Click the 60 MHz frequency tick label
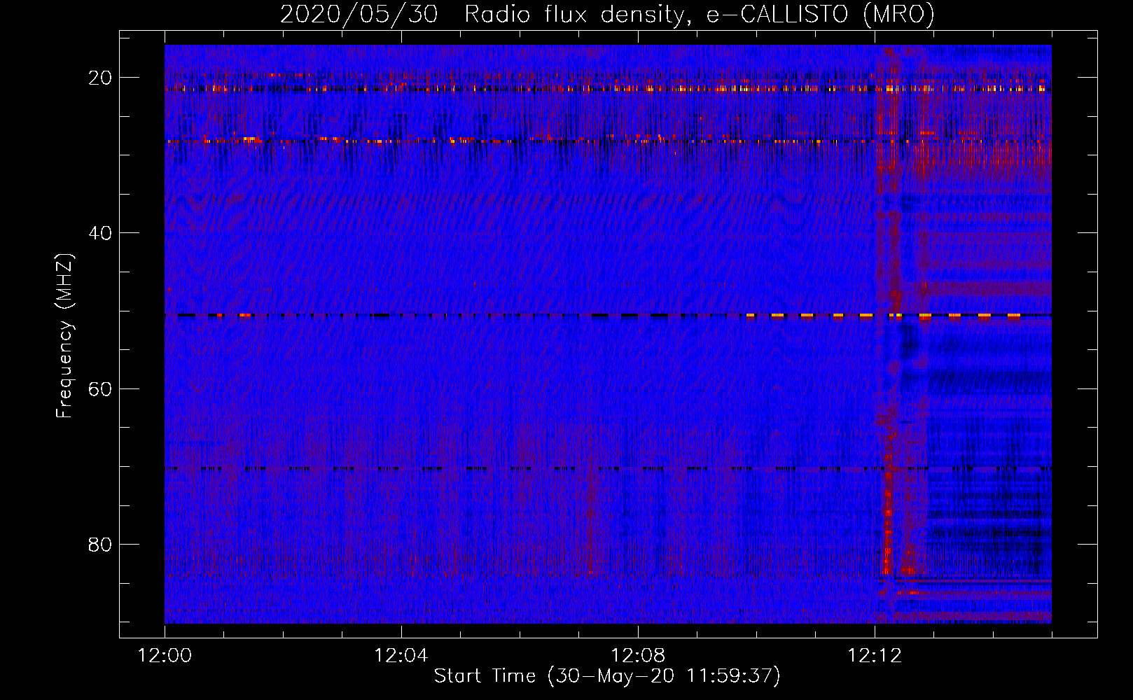This screenshot has height=700, width=1133. pyautogui.click(x=100, y=388)
